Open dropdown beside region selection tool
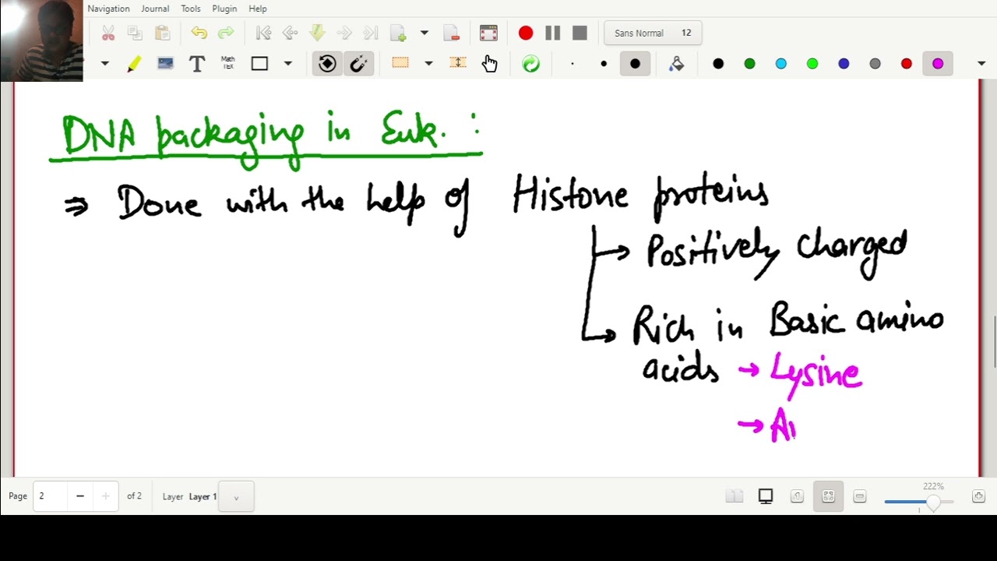 click(428, 64)
